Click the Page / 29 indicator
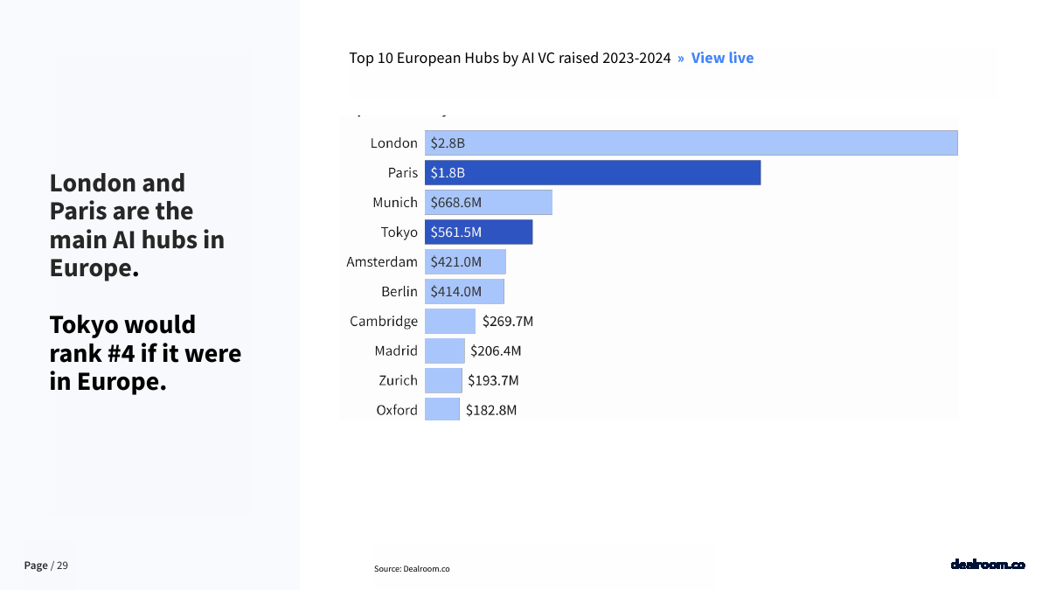 tap(46, 566)
